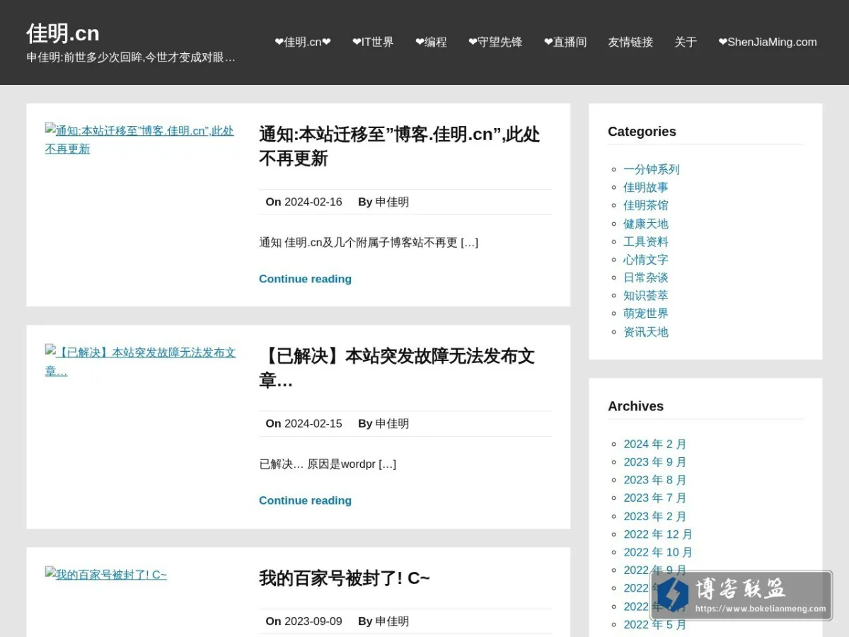
Task: Click the site tagline 申佳明:前世多少次回眸
Action: [x=131, y=57]
